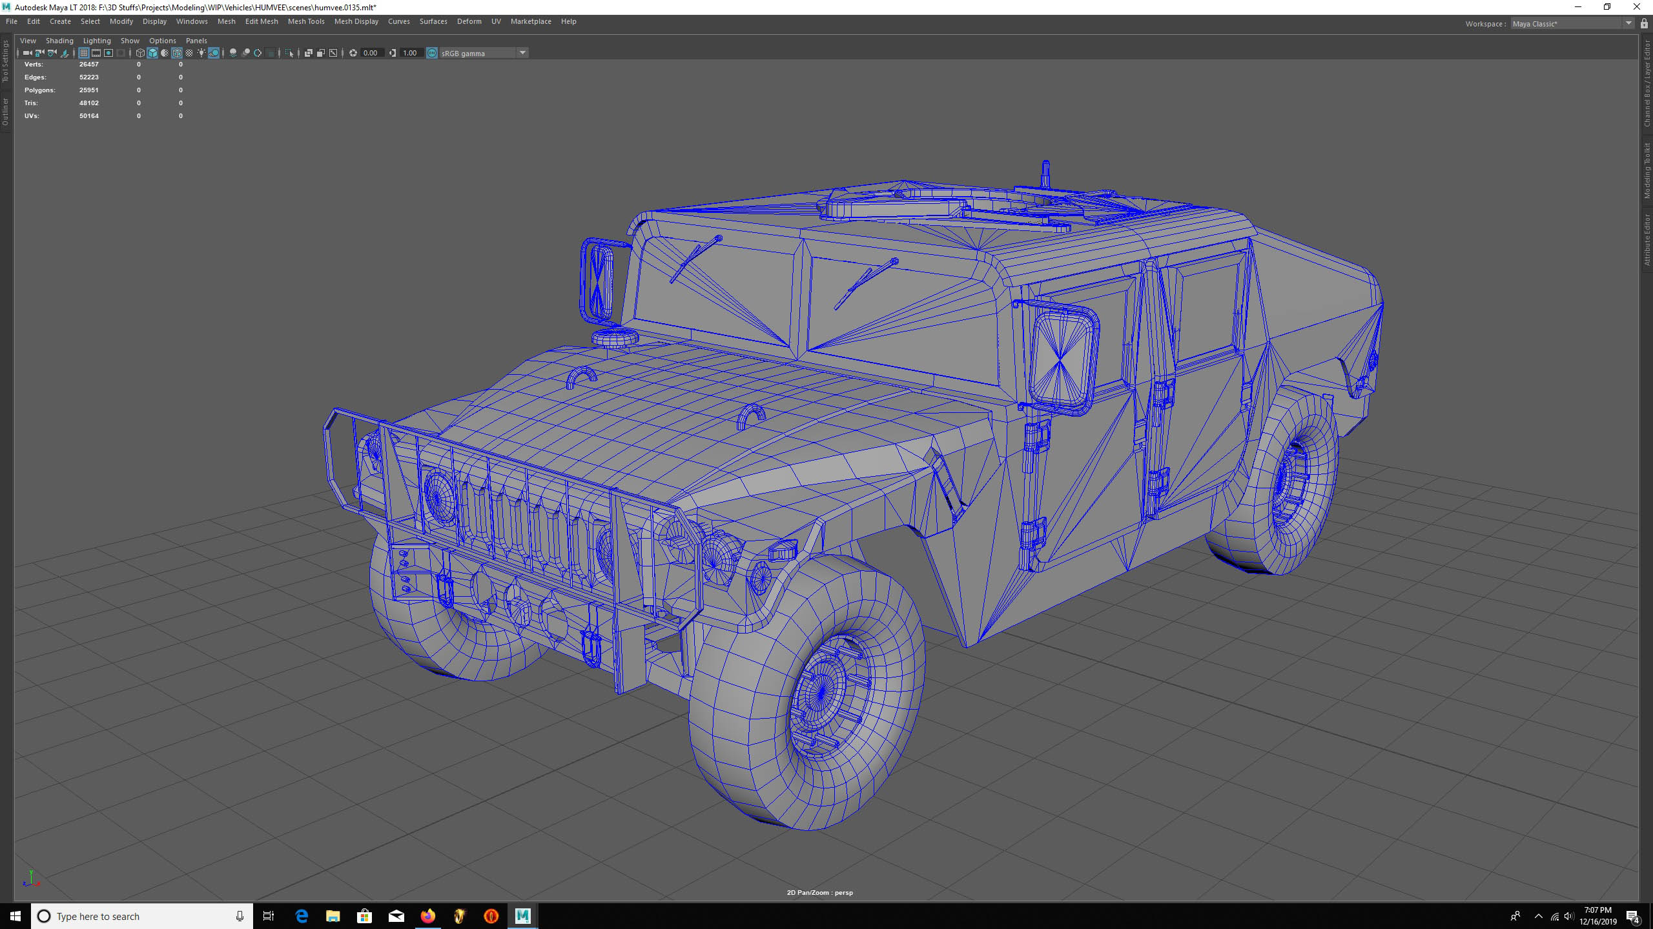
Task: Open the UV menu
Action: coord(496,21)
